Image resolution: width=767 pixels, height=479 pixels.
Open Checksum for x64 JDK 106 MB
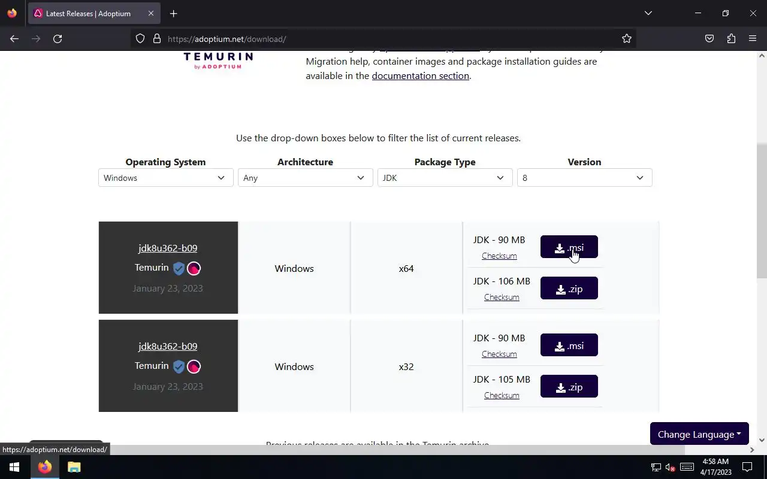point(502,297)
